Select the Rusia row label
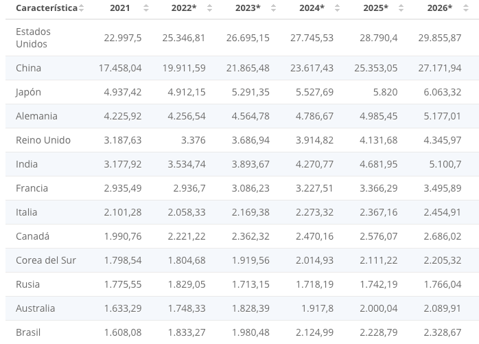Viewport: 479px width, 344px height. [28, 284]
